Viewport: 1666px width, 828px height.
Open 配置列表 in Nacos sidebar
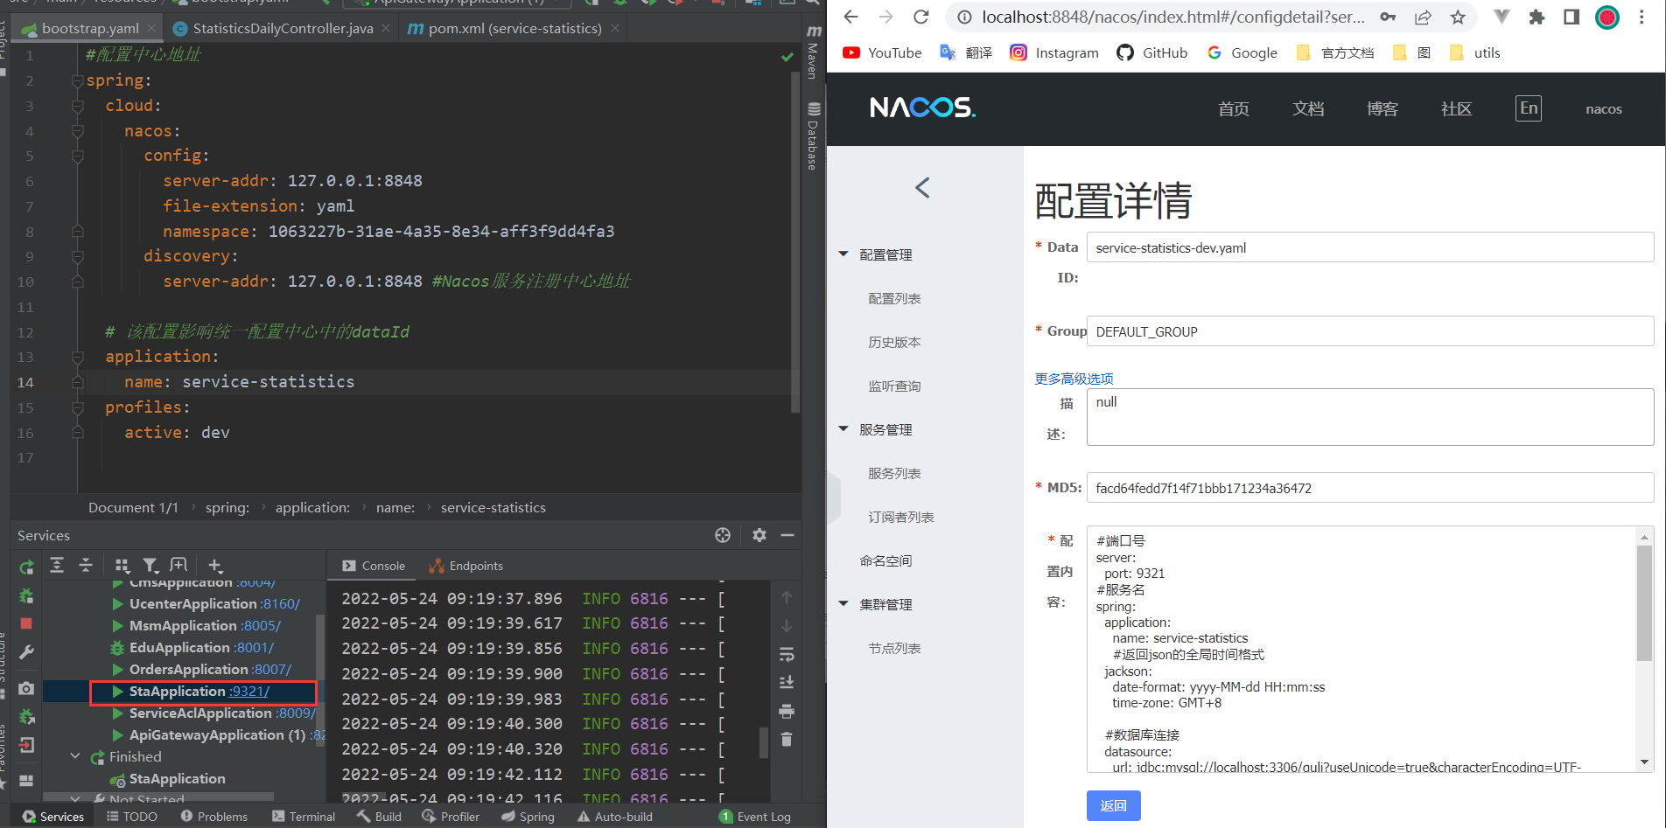pos(894,298)
